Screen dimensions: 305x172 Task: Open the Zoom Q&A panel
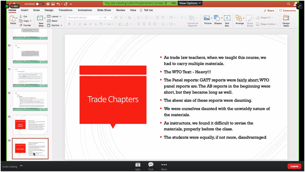coord(138,166)
